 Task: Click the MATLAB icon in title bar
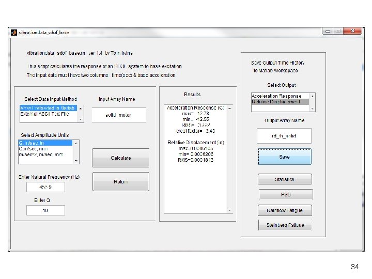(x=14, y=32)
